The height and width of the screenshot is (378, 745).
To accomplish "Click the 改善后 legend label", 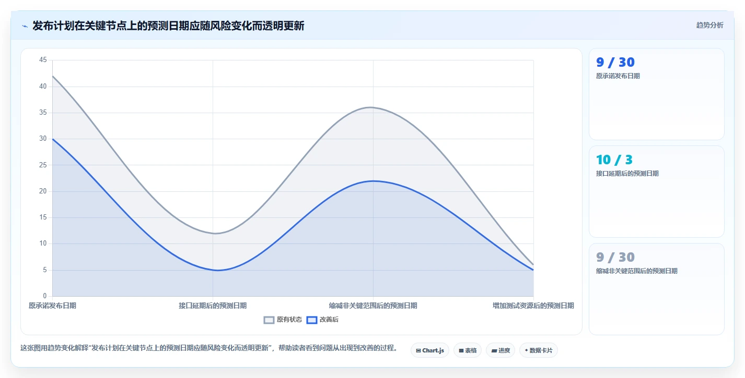I will [329, 320].
